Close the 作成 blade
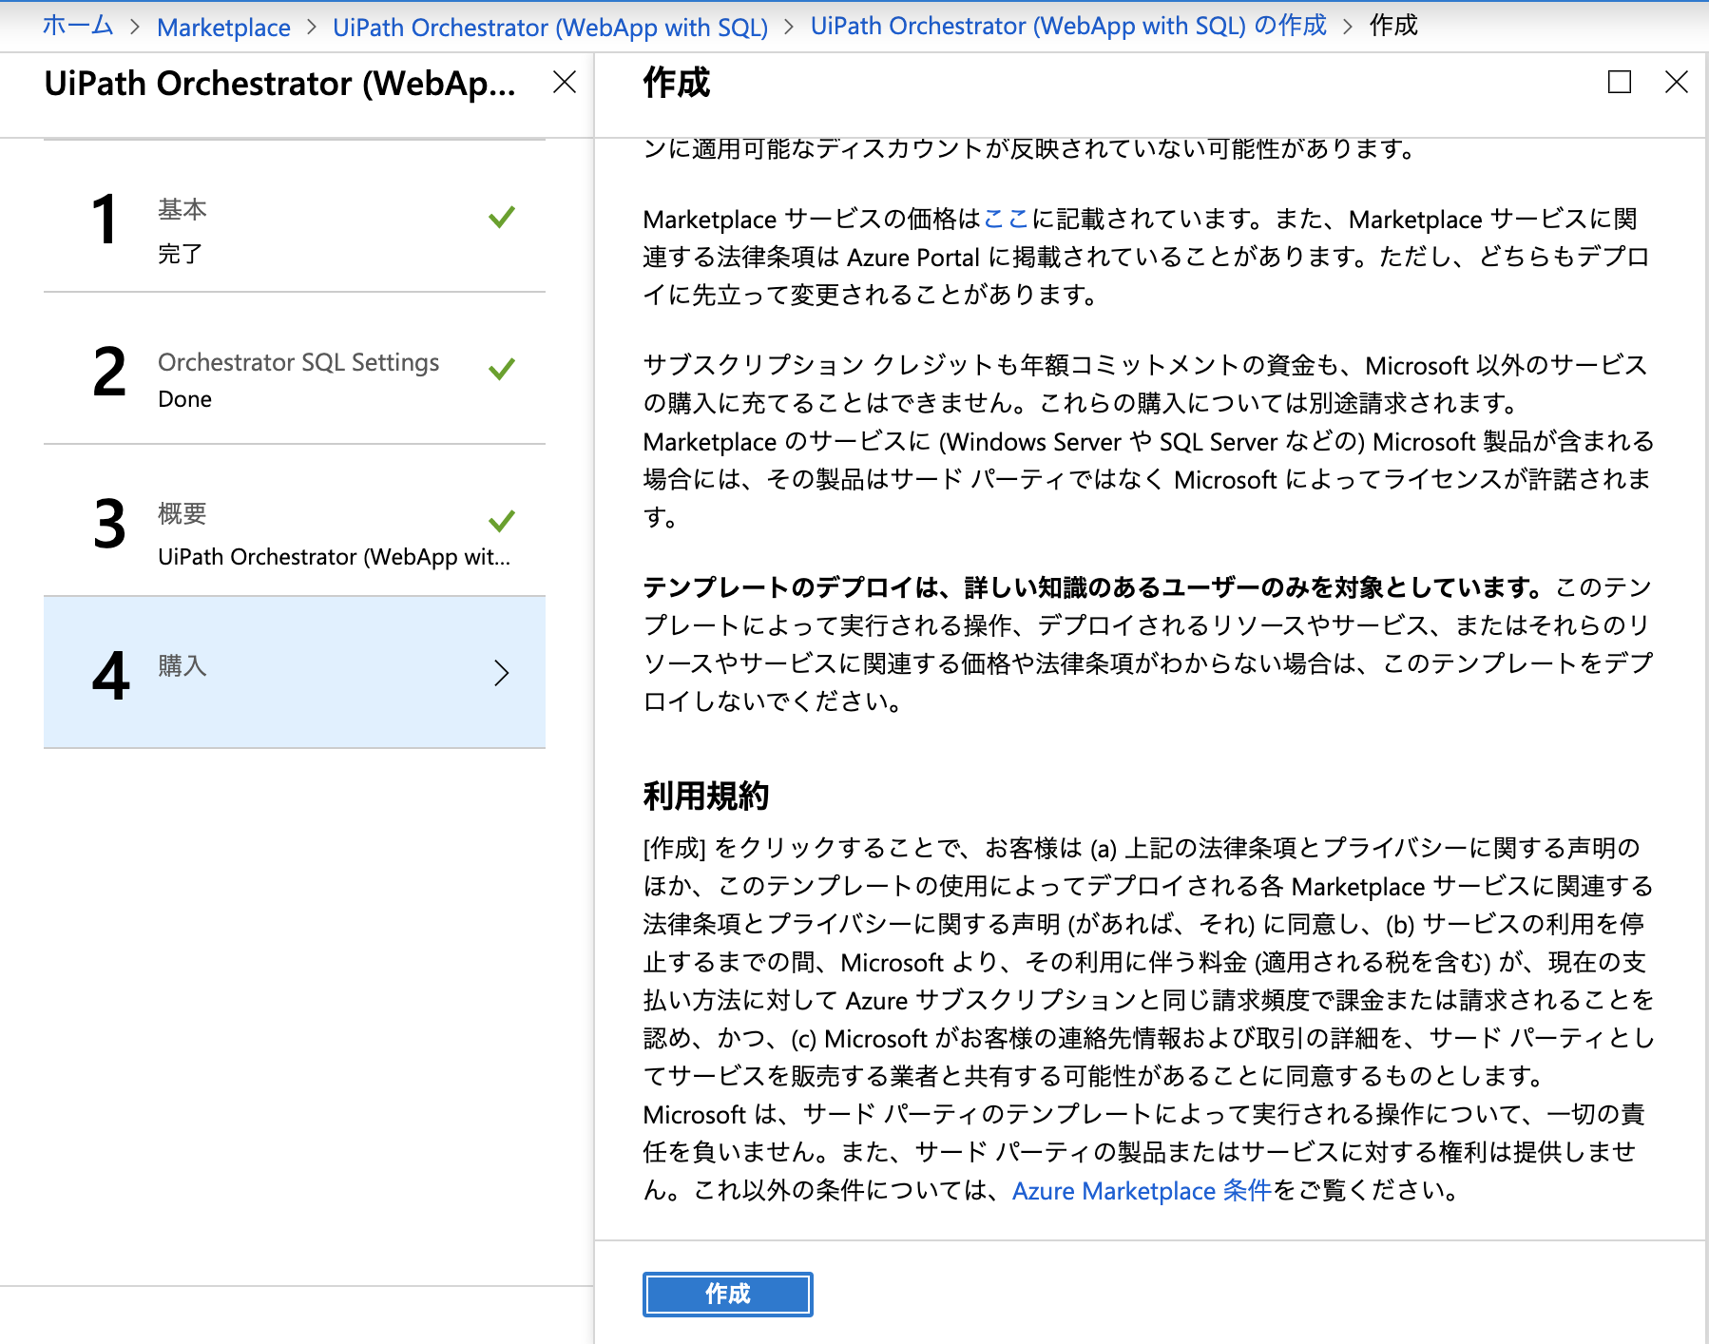Image resolution: width=1709 pixels, height=1344 pixels. 1677,82
